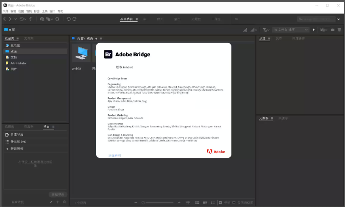Click the lock thumbnail grid icon

[188, 203]
